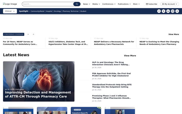182x114 pixels.
Task: Select Oncology spotlight link
Action: pos(57,11)
